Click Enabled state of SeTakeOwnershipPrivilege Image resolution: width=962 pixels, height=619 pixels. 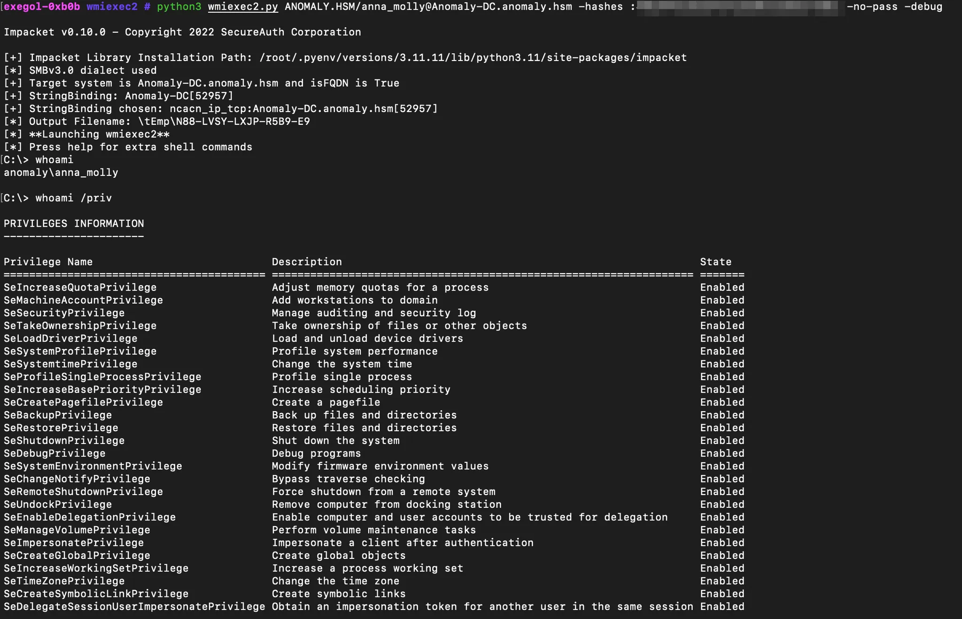pyautogui.click(x=722, y=326)
